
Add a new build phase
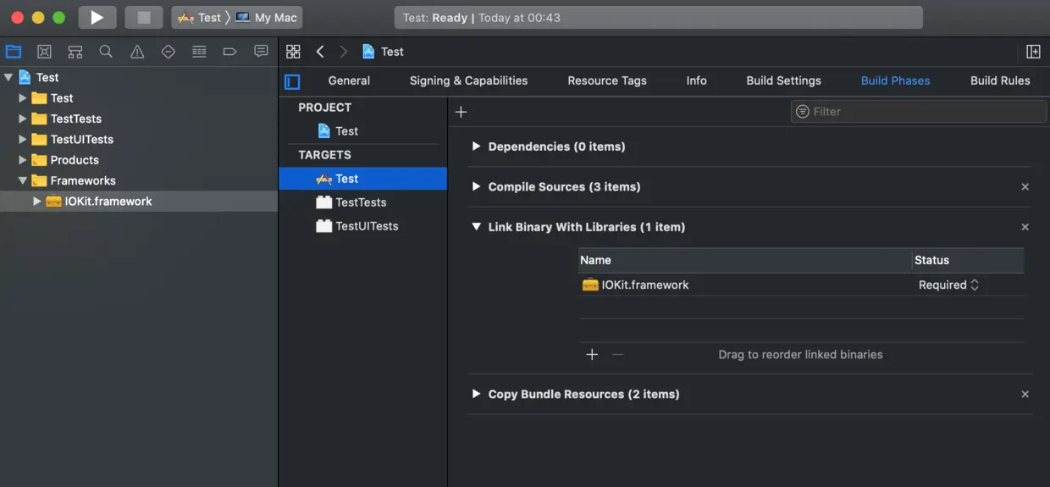[x=461, y=112]
